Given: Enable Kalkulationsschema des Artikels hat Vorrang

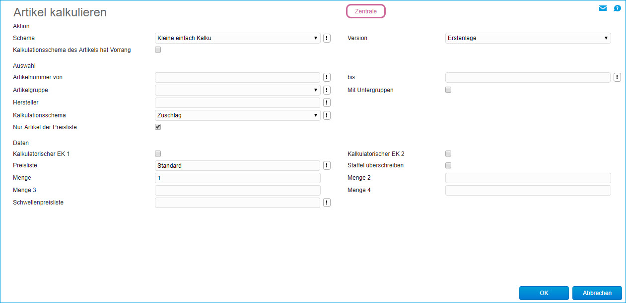Looking at the screenshot, I should point(158,50).
